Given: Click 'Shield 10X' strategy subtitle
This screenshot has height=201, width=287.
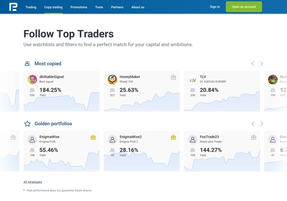Looking at the screenshot, I should pos(126,82).
